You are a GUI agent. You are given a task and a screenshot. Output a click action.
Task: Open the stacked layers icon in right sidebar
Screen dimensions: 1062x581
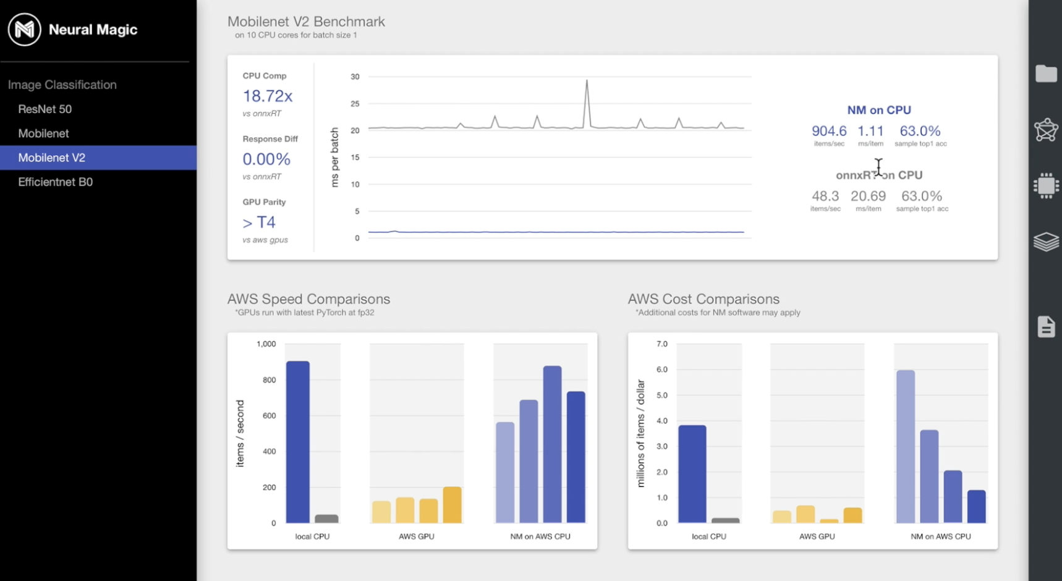tap(1046, 242)
